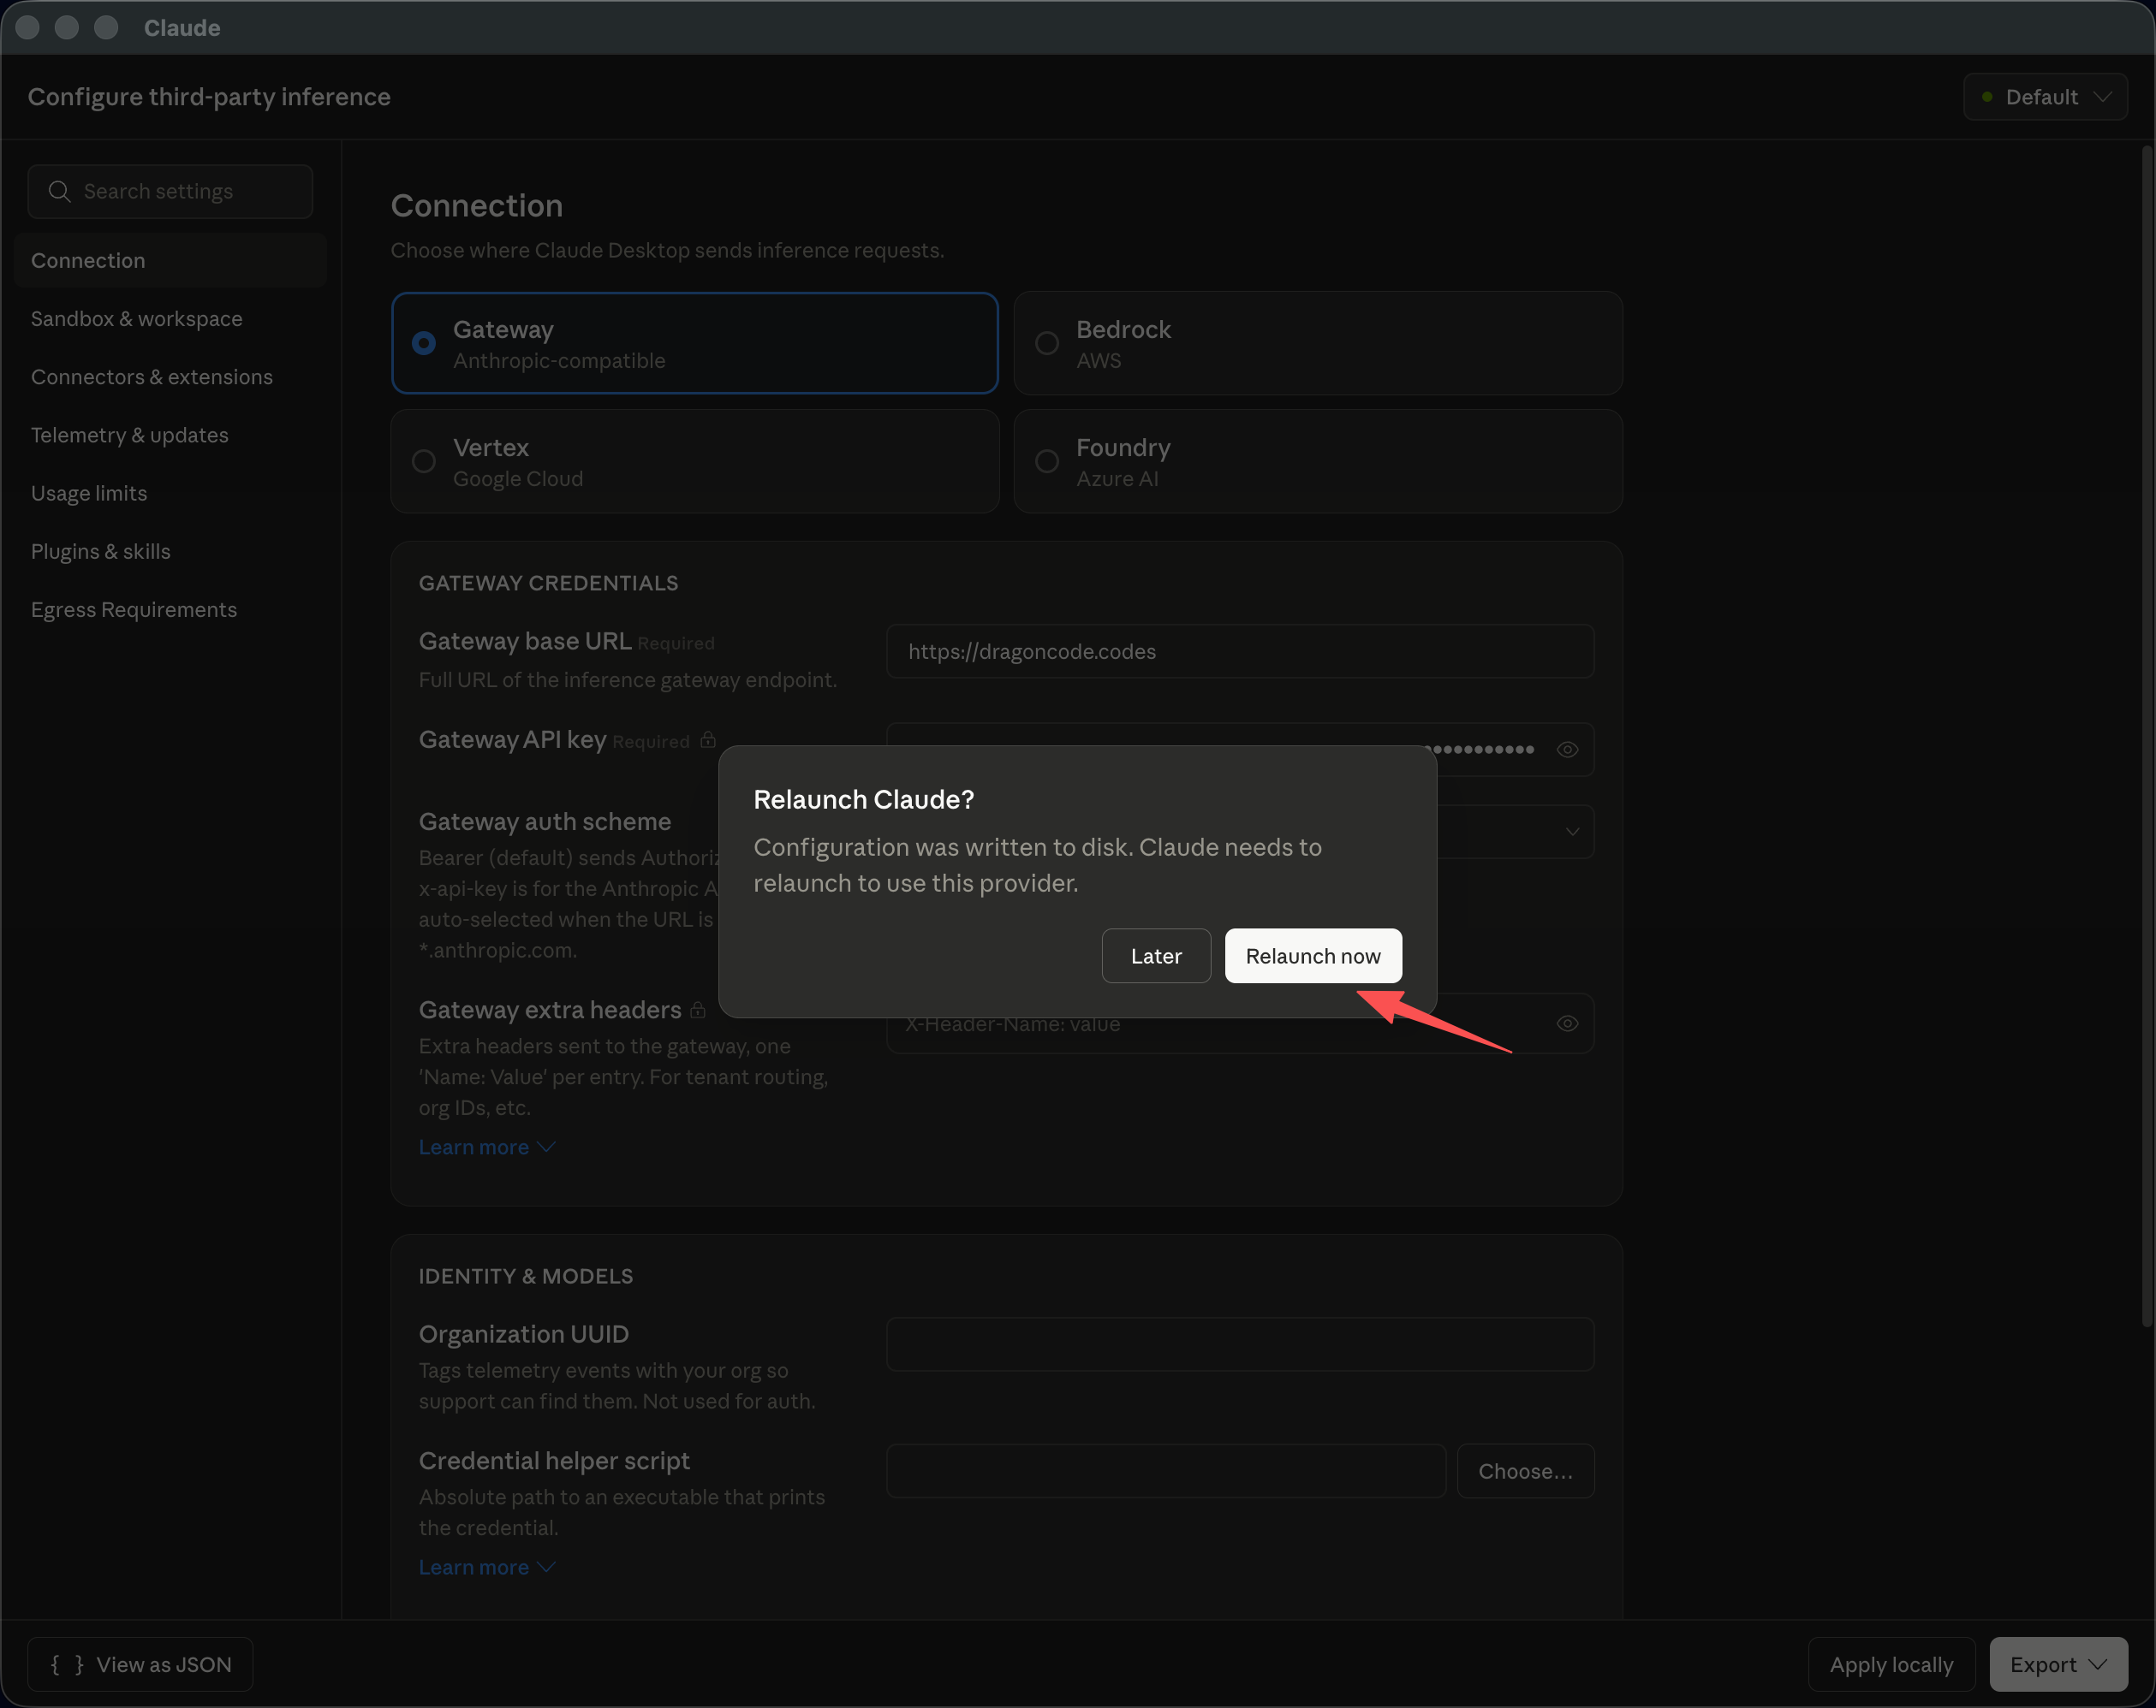Reveal the Gateway extra headers value

point(1567,1023)
